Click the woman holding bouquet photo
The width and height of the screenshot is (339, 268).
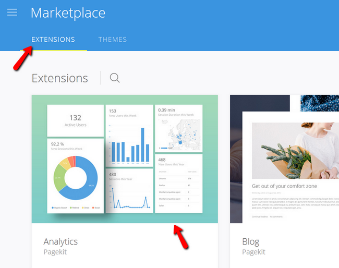coord(295,149)
